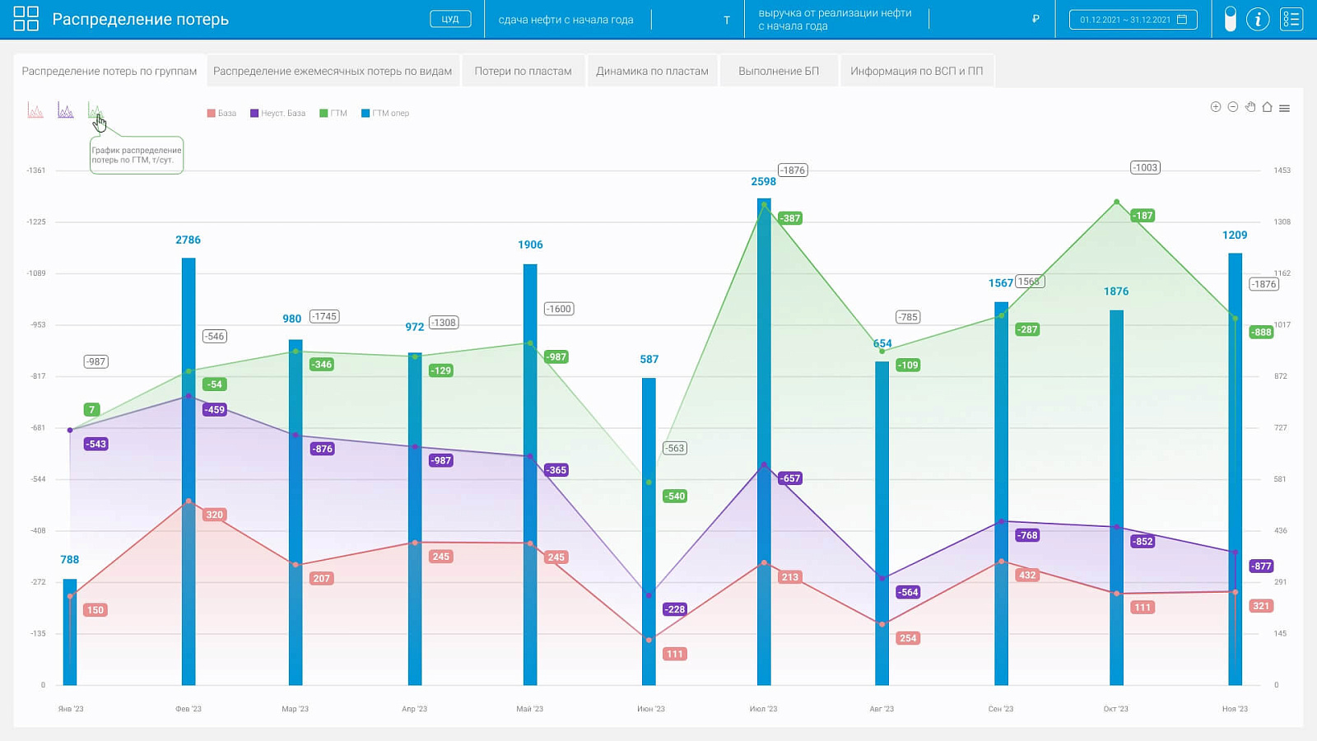The image size is (1317, 741).
Task: Click the 1567 bar value for September
Action: click(x=1001, y=283)
